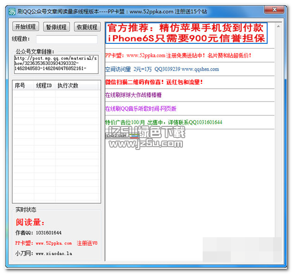
Task: Click the 微信扫描二维码有惊喜 link
Action: pos(154,82)
